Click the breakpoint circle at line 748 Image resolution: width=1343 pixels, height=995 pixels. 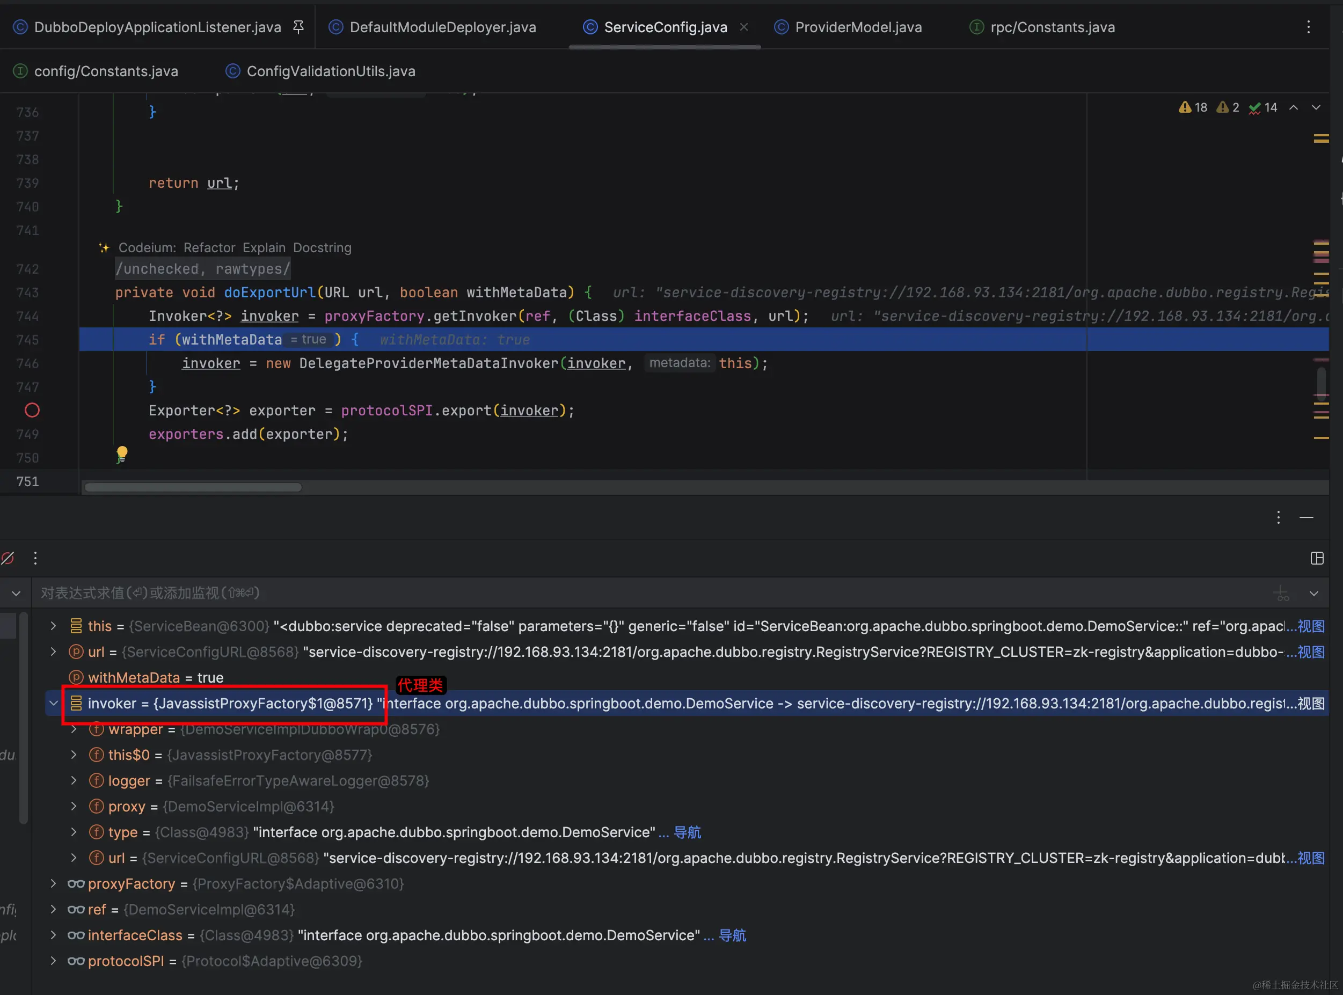point(32,410)
